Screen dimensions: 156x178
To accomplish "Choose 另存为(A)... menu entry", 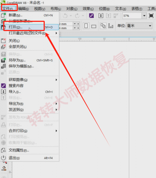I will click(29, 60).
